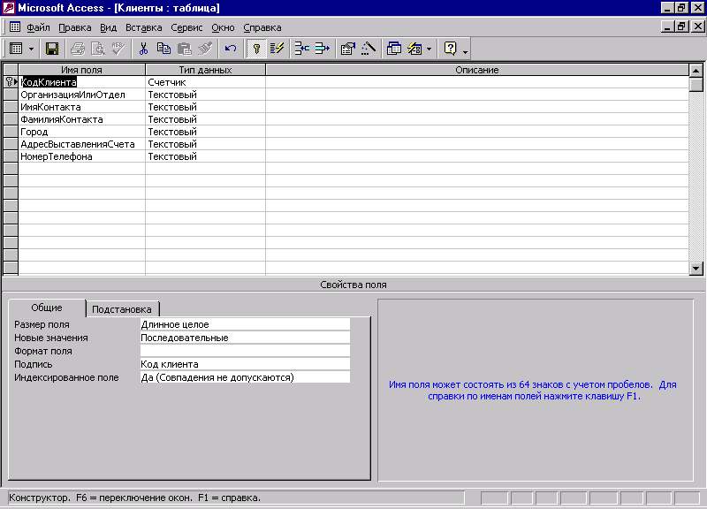
Task: Open the Файл menu
Action: [38, 27]
